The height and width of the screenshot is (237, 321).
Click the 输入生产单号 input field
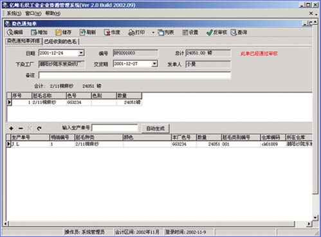(115, 128)
